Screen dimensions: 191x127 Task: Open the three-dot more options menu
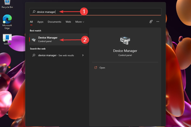pos(158,22)
